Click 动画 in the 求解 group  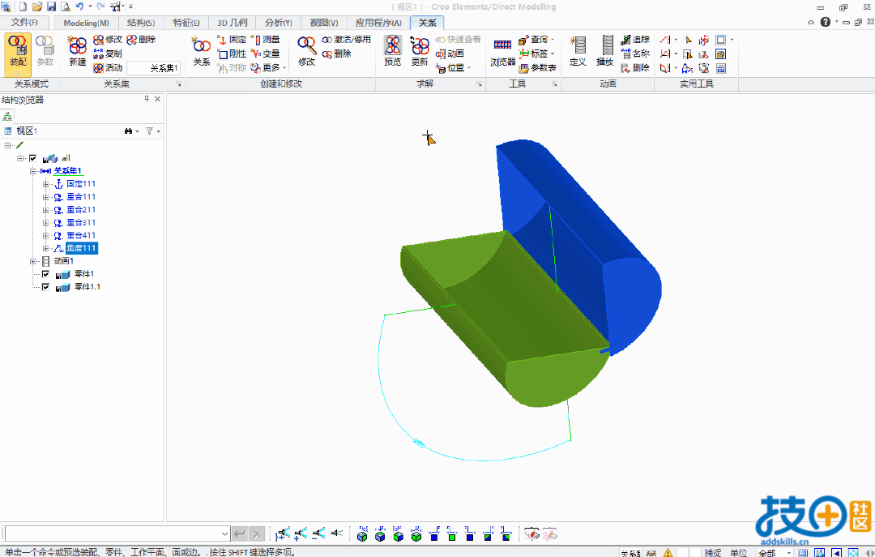(x=450, y=54)
